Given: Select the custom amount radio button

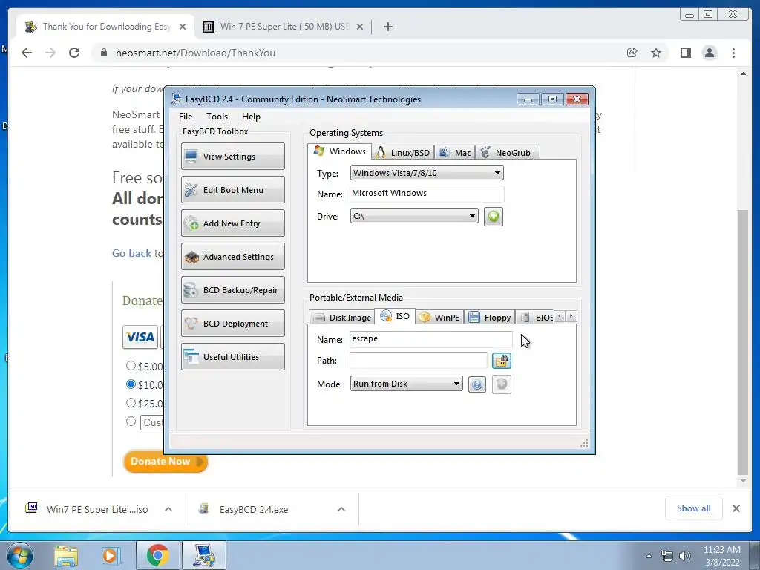Looking at the screenshot, I should click(131, 422).
